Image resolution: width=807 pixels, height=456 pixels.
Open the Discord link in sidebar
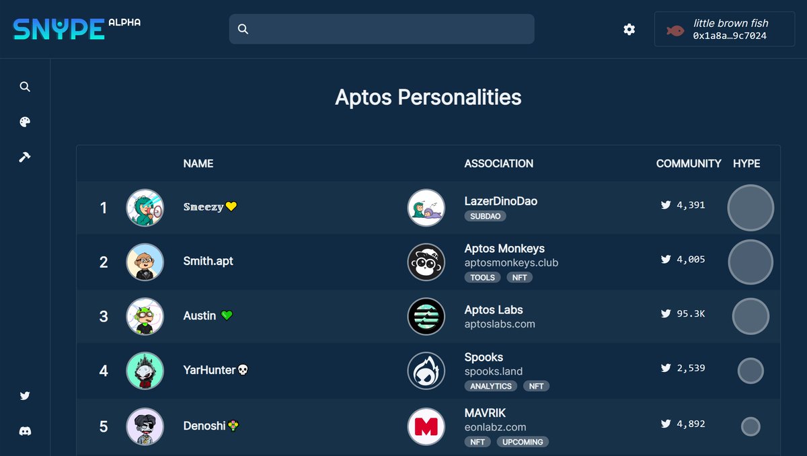click(25, 431)
